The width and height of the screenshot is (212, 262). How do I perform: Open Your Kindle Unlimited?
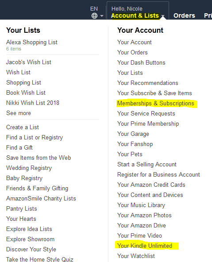[145, 246]
